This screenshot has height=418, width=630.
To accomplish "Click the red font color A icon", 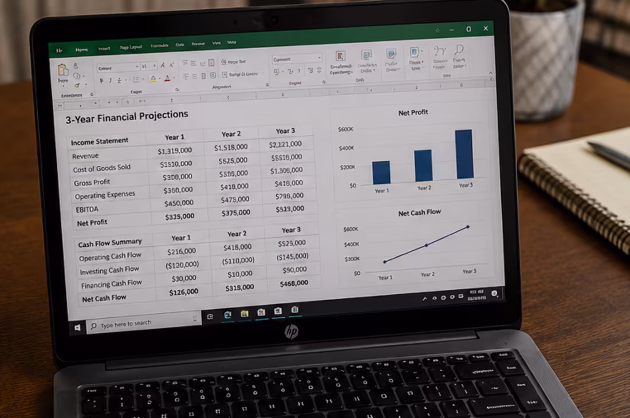I will pos(167,78).
